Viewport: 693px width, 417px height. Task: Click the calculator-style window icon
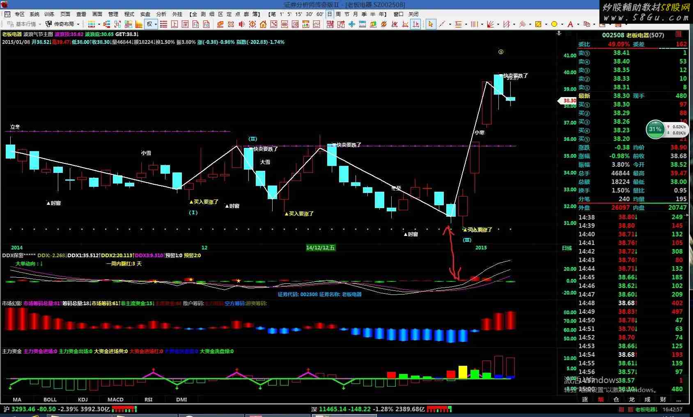(x=363, y=24)
